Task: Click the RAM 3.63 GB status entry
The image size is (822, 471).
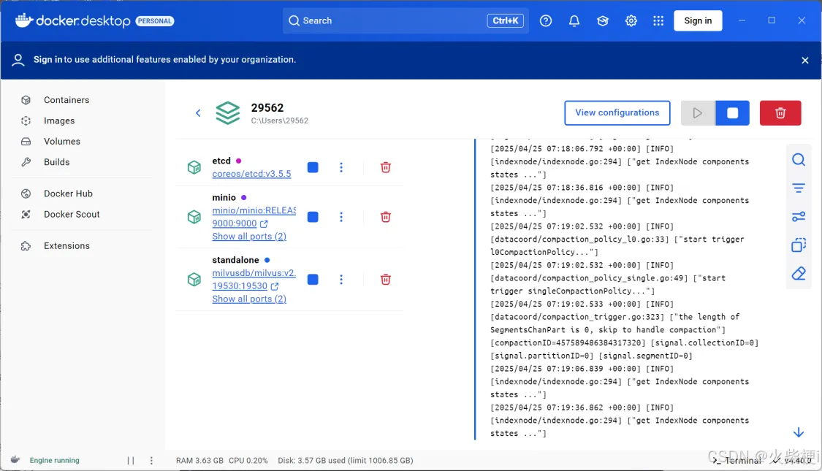Action: pyautogui.click(x=199, y=461)
